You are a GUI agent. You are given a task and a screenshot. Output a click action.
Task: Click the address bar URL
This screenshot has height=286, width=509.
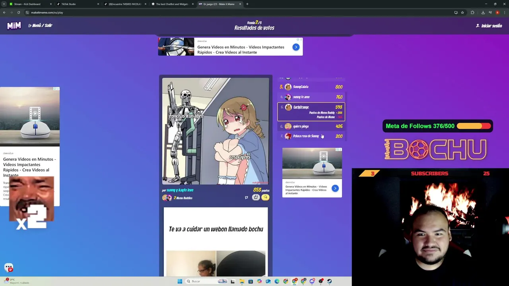pos(47,12)
